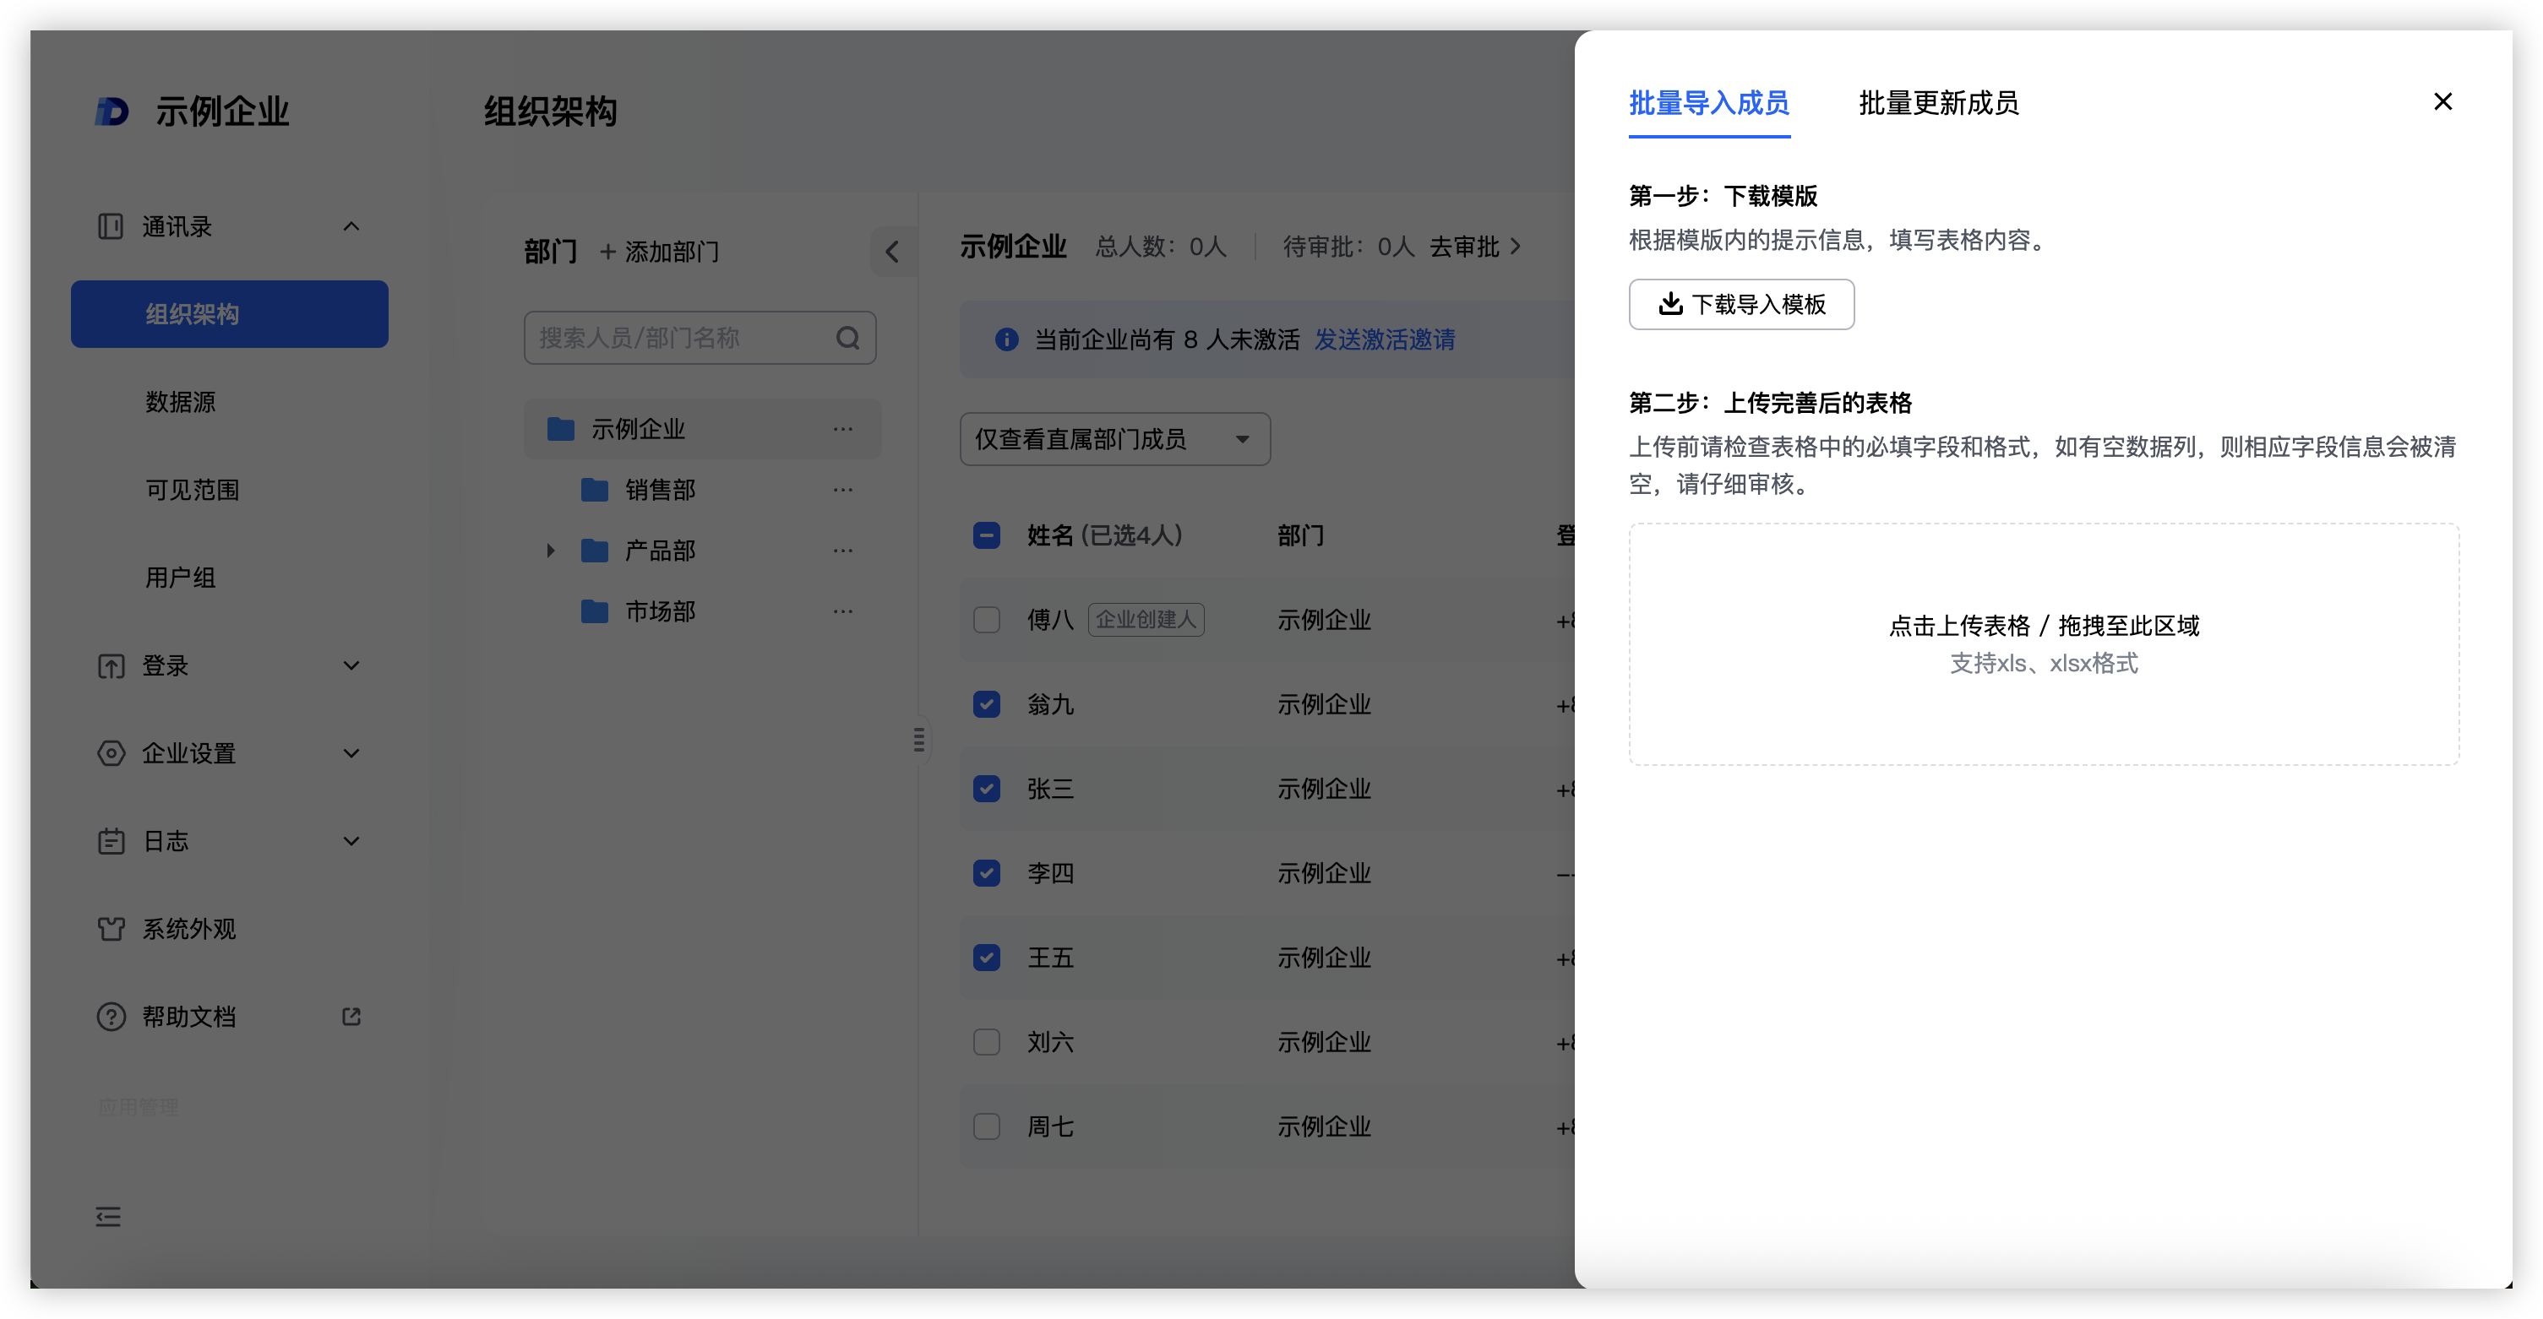2543x1319 pixels.
Task: Collapse the department panel with the arrow
Action: (891, 252)
